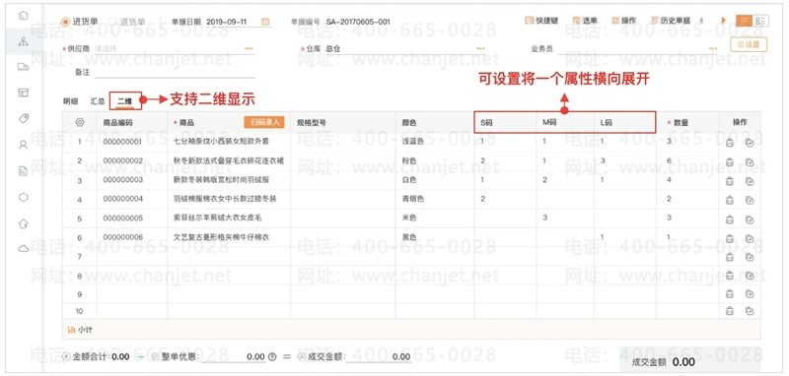This screenshot has width=789, height=376.
Task: Select the 进货单 radio button
Action: point(66,22)
